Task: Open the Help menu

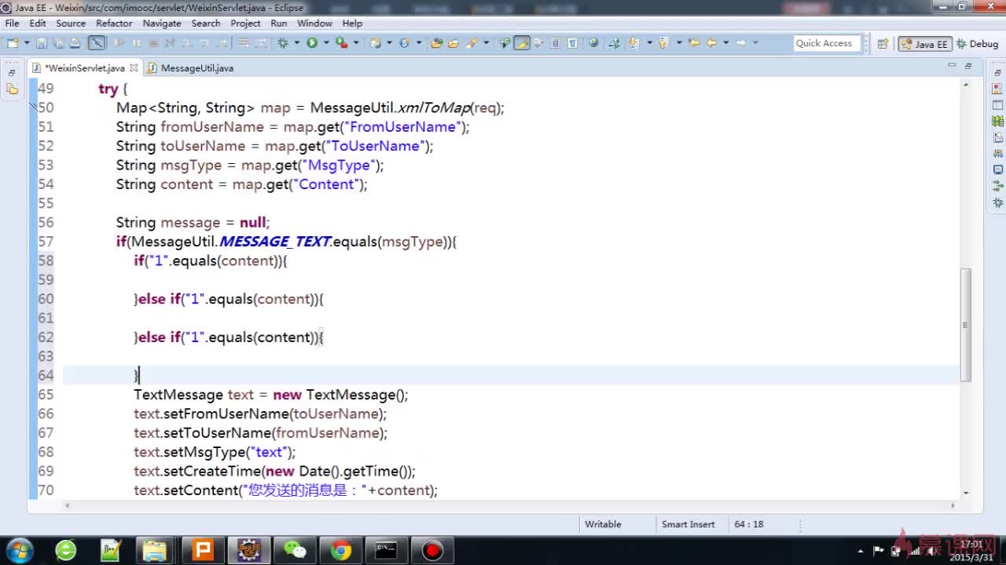Action: click(x=352, y=23)
